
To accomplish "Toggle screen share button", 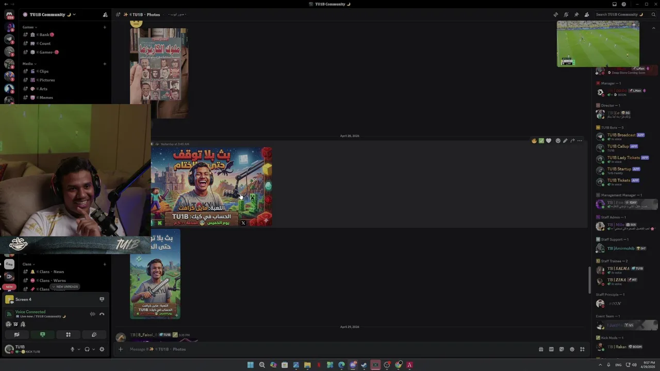I will coord(42,334).
